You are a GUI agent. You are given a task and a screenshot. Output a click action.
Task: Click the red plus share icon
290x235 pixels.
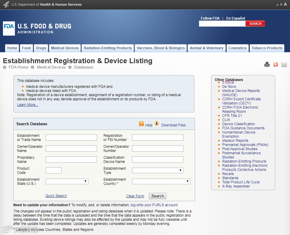click(x=275, y=64)
